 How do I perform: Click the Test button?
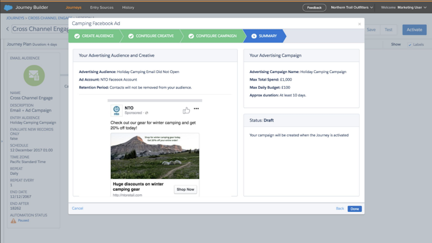click(389, 30)
